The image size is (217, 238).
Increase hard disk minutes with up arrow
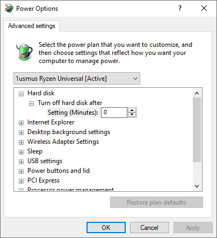click(132, 110)
